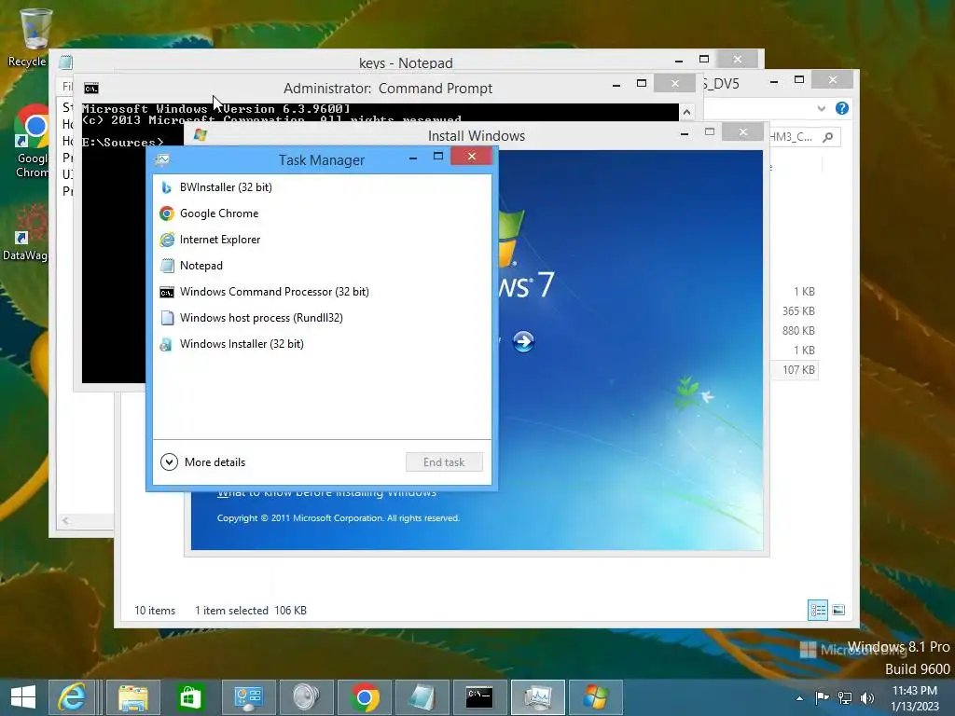This screenshot has width=955, height=716.
Task: Switch to Task Manager on taskbar
Action: 538,697
